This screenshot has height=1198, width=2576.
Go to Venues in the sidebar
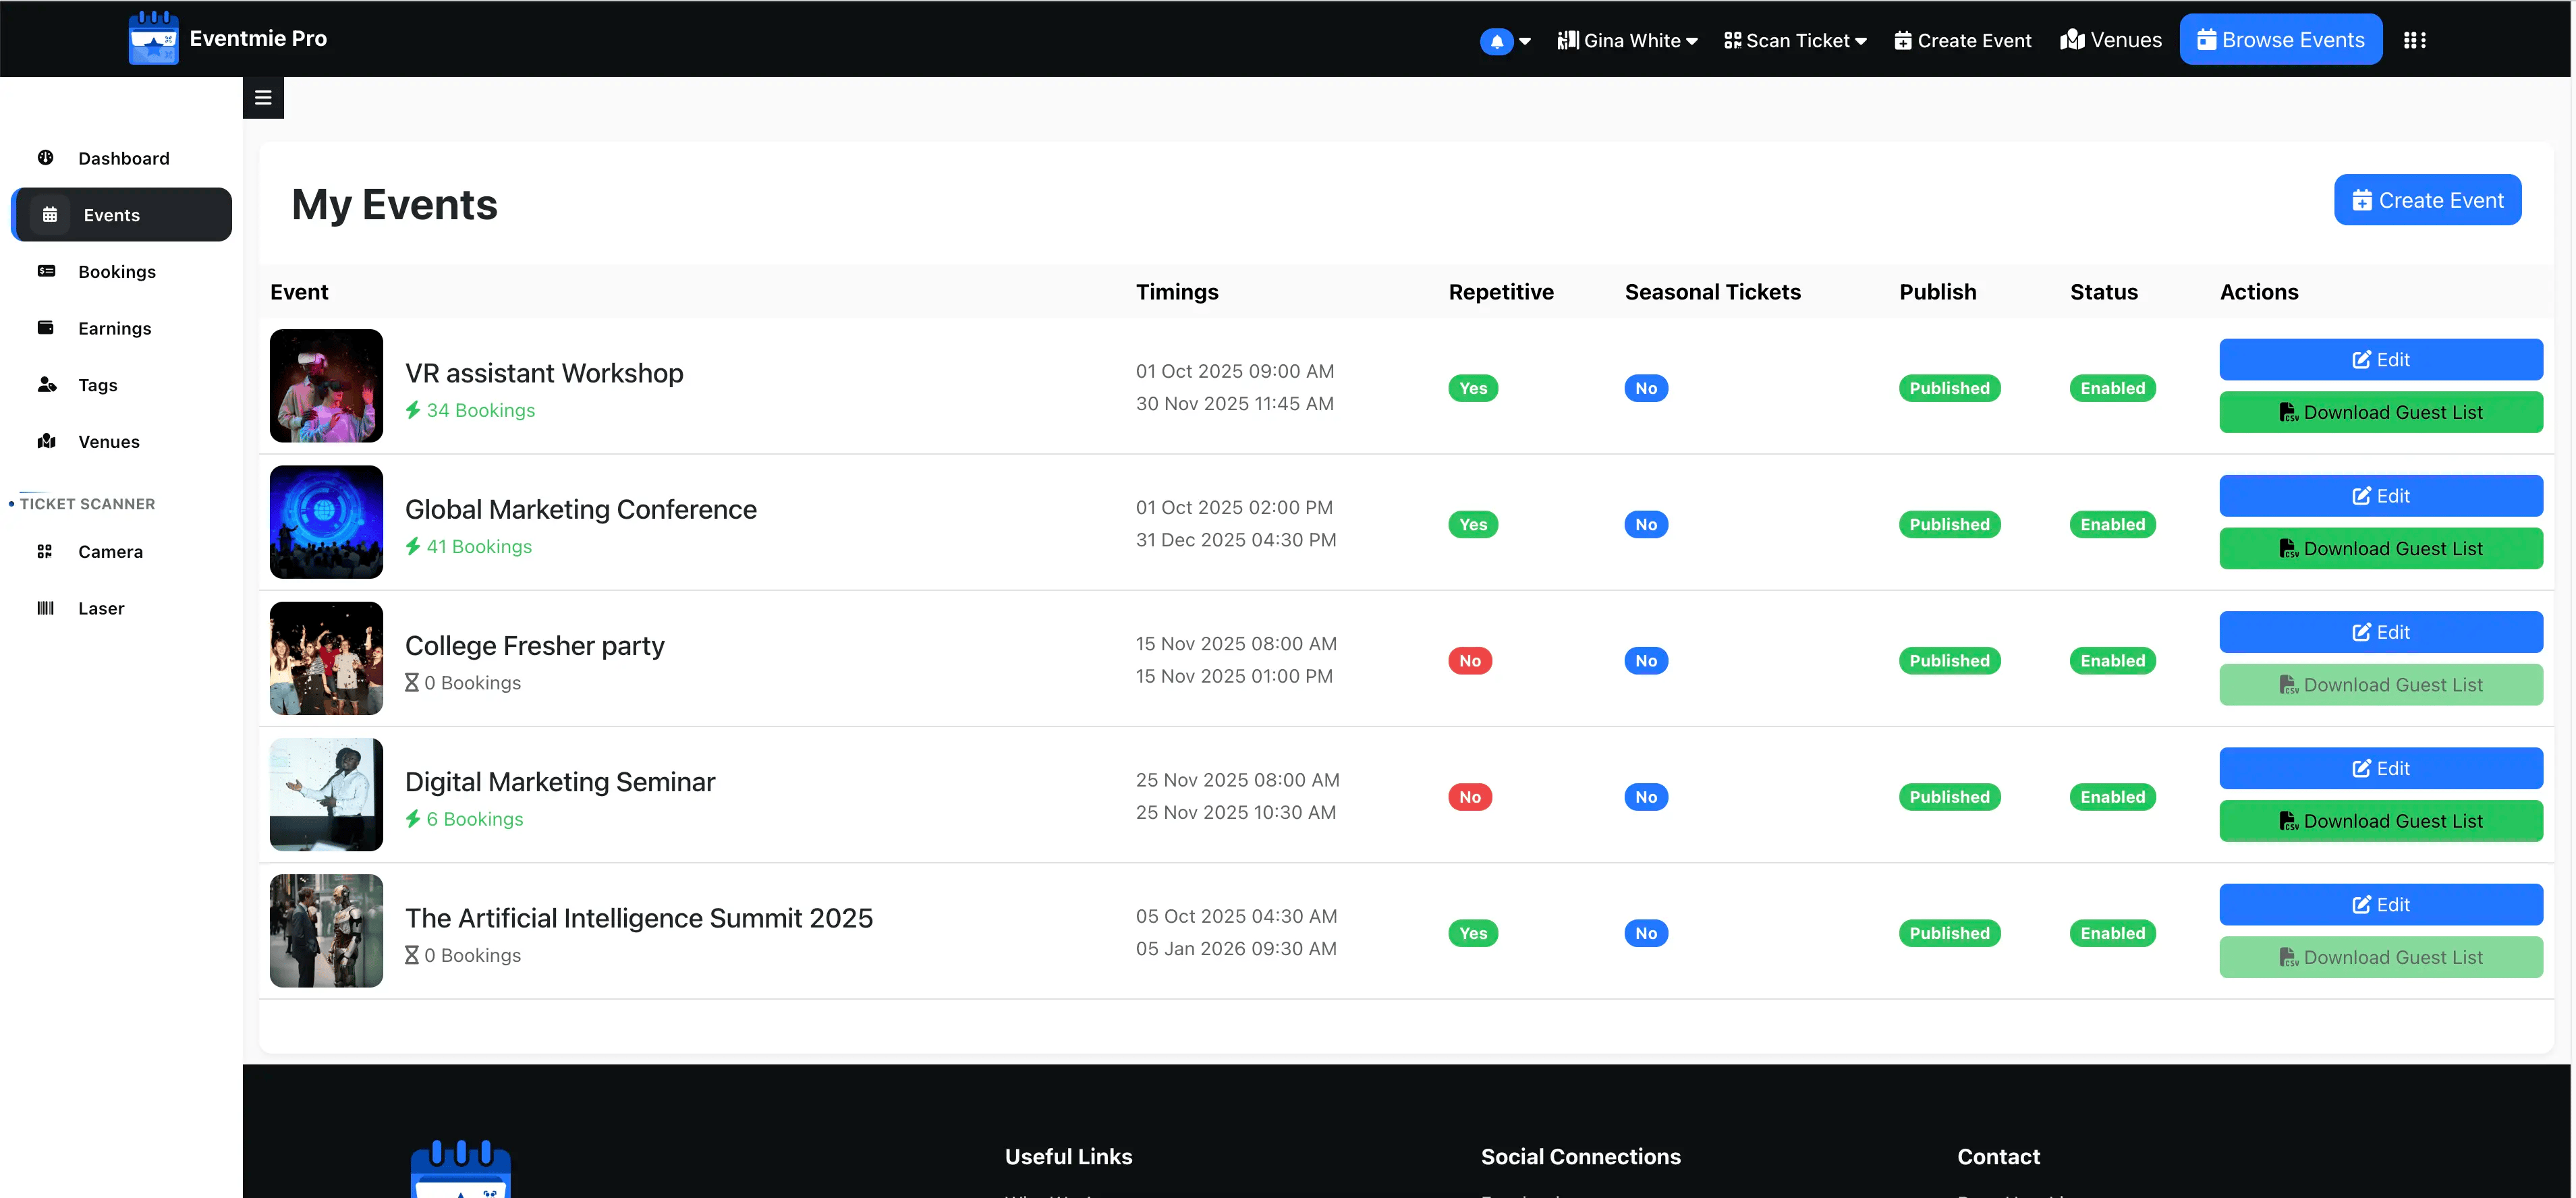tap(108, 441)
